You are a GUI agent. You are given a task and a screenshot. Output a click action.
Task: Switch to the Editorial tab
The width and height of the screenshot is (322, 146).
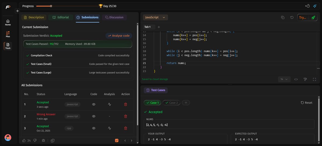point(61,17)
